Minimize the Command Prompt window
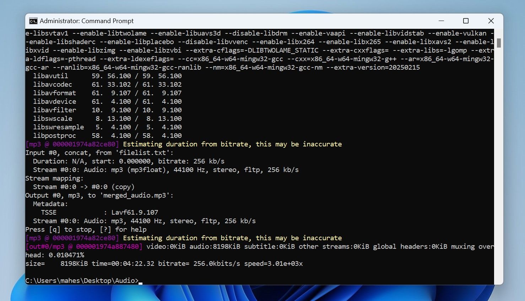525x301 pixels. pos(441,21)
